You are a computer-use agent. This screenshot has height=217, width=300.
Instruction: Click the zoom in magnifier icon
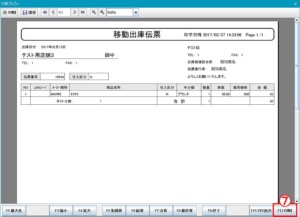point(102,12)
